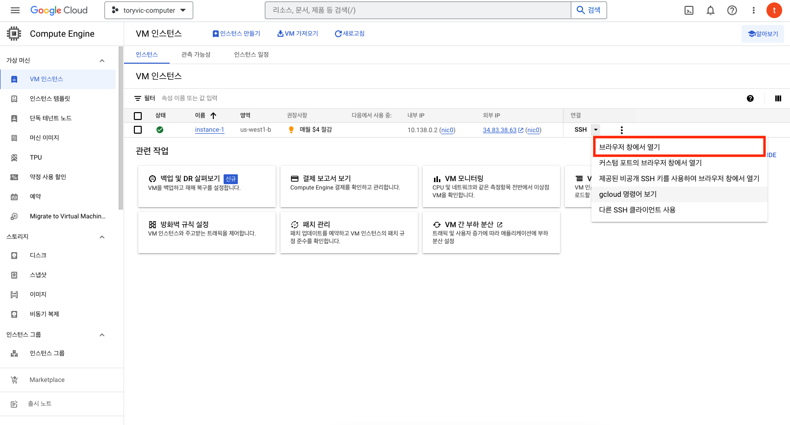Open the VM 간 부하 분산 card

tap(491, 233)
